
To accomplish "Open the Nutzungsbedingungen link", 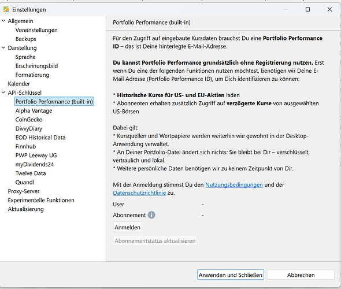I will [x=234, y=185].
